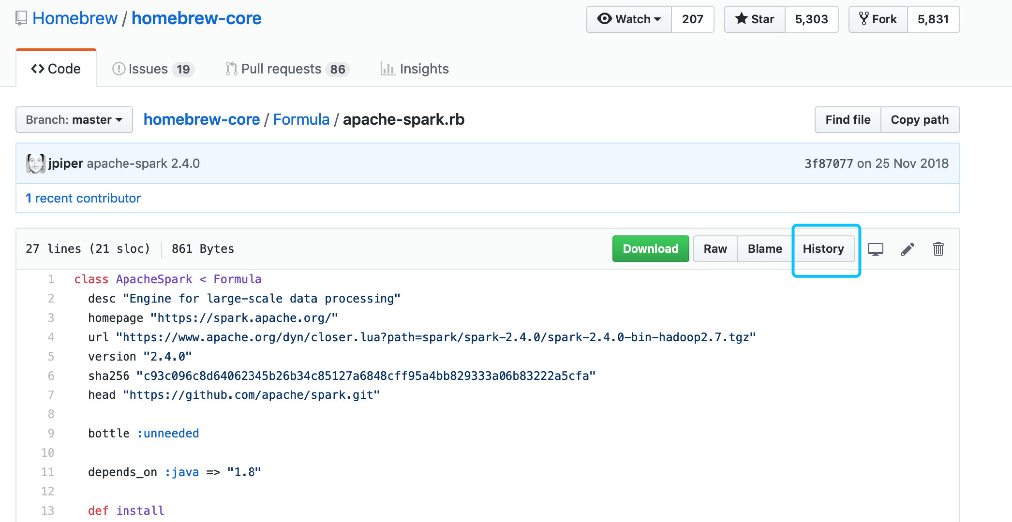View the Raw file

(x=715, y=249)
